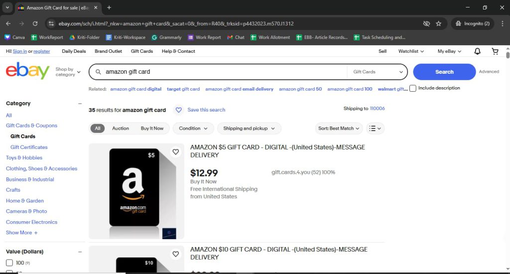Viewport: 510px width, 274px height.
Task: Open Daily Deals in top navigation
Action: [74, 51]
